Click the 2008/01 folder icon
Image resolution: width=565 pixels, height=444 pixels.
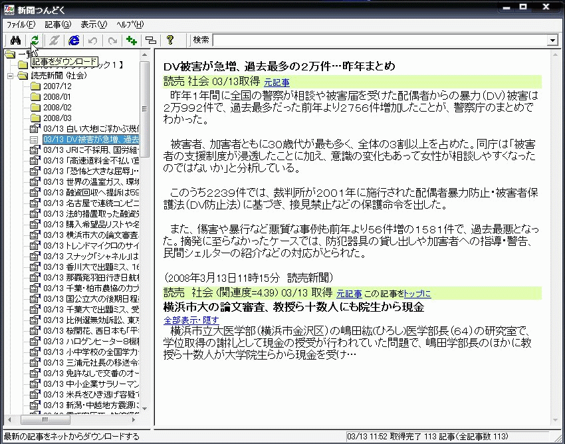(x=35, y=96)
